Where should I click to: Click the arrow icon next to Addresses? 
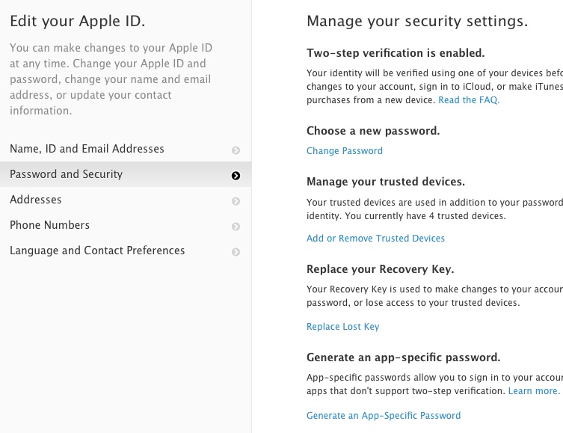[236, 201]
